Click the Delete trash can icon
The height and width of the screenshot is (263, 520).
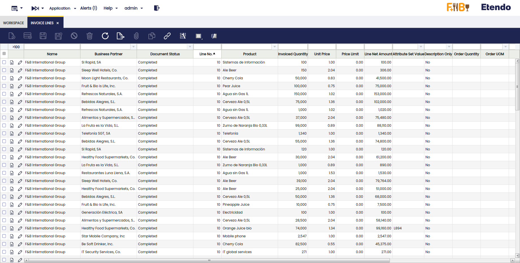click(x=89, y=36)
